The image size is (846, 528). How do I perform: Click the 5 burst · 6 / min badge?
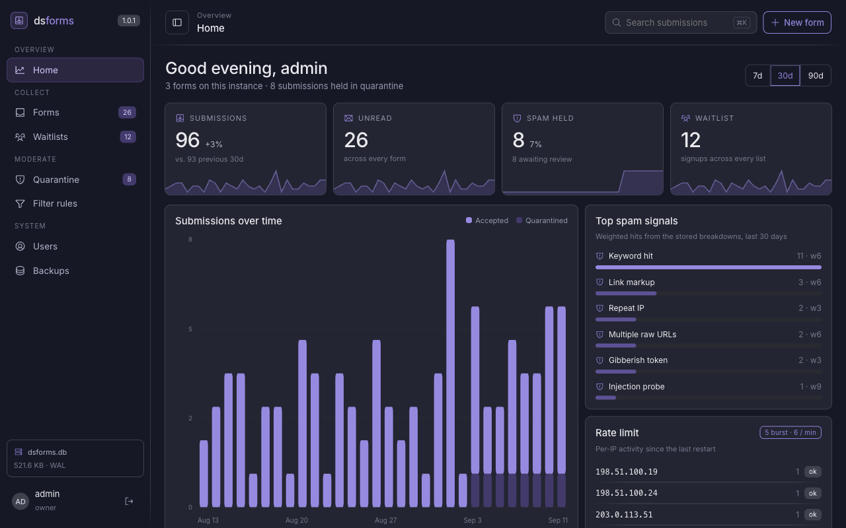click(790, 432)
